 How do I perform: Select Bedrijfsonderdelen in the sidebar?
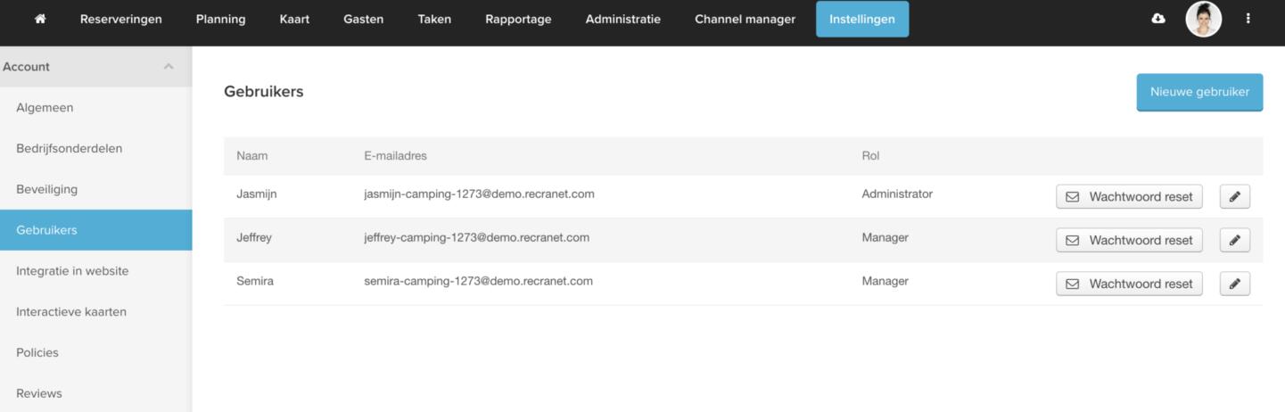pos(69,148)
